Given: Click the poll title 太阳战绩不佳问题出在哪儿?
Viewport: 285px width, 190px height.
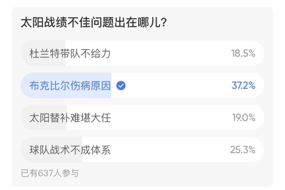Looking at the screenshot, I should pyautogui.click(x=93, y=23).
